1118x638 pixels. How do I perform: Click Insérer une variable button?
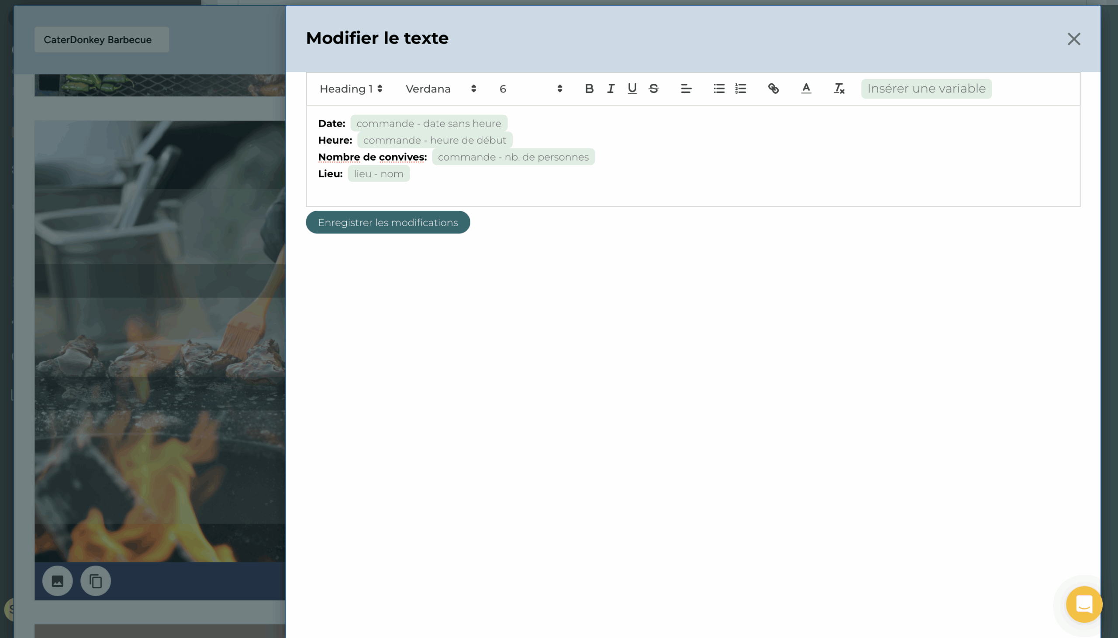click(926, 89)
